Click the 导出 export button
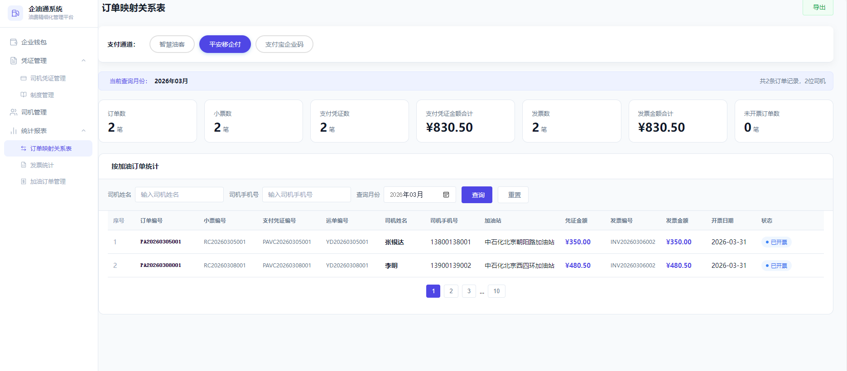Image resolution: width=847 pixels, height=371 pixels. click(x=818, y=7)
